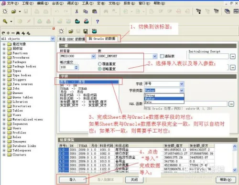Close the object browser panel with red button
This screenshot has width=239, height=185.
pos(54,29)
